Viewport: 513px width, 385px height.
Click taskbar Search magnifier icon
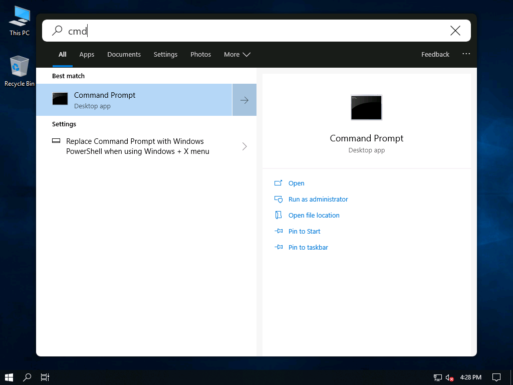27,377
